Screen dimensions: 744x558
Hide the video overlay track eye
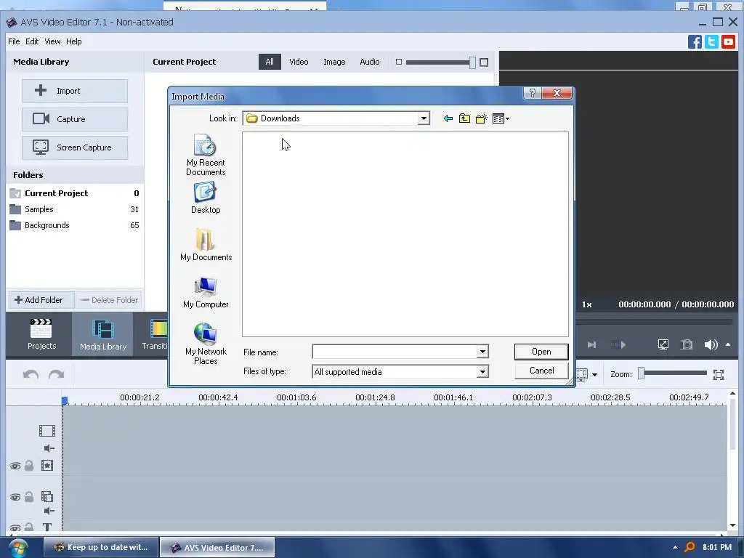(x=15, y=497)
